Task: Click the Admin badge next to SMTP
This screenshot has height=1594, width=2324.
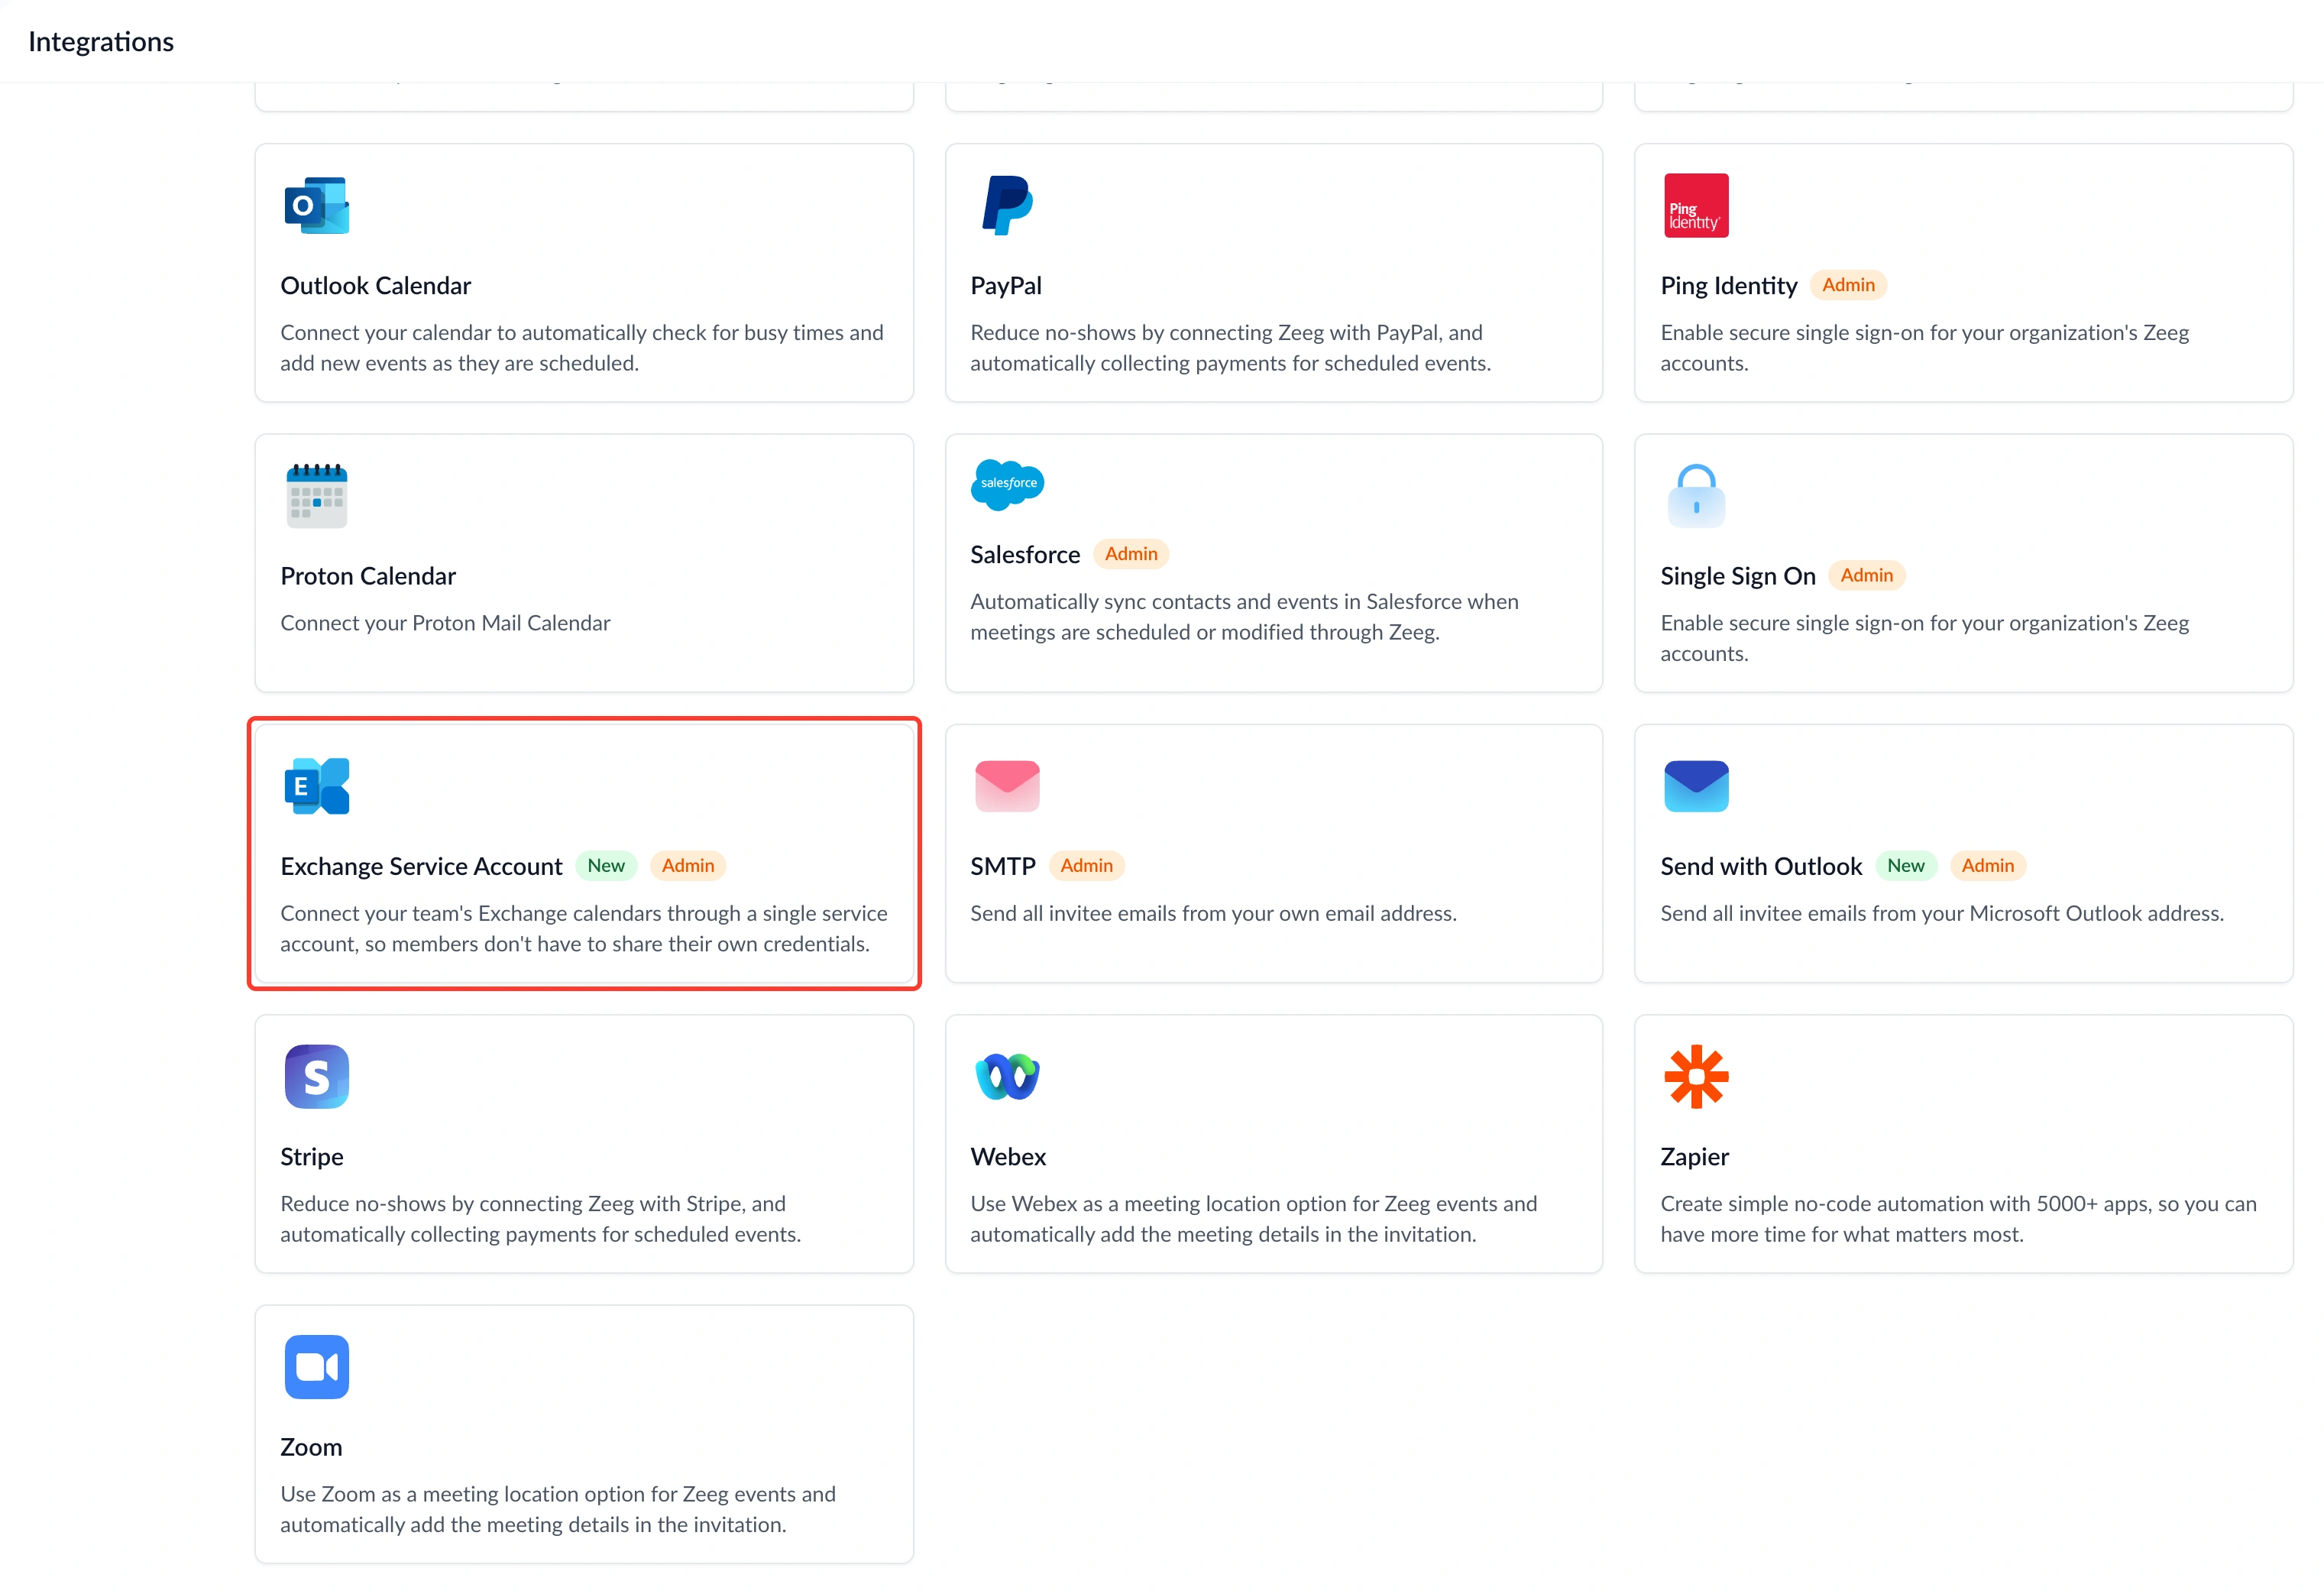Action: pyautogui.click(x=1086, y=866)
